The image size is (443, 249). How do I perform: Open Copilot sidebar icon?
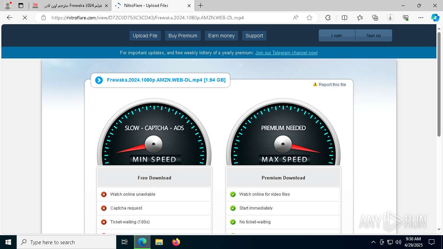click(435, 18)
